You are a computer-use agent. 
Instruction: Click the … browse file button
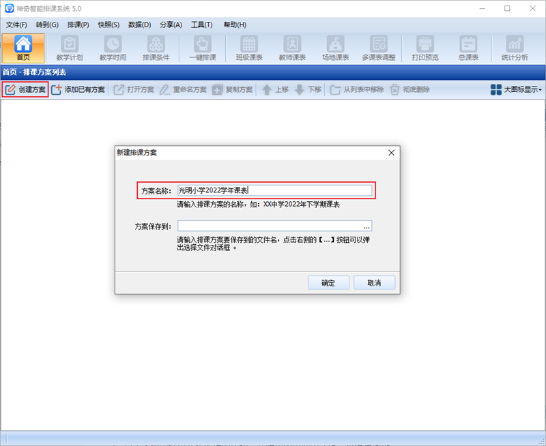click(x=367, y=226)
